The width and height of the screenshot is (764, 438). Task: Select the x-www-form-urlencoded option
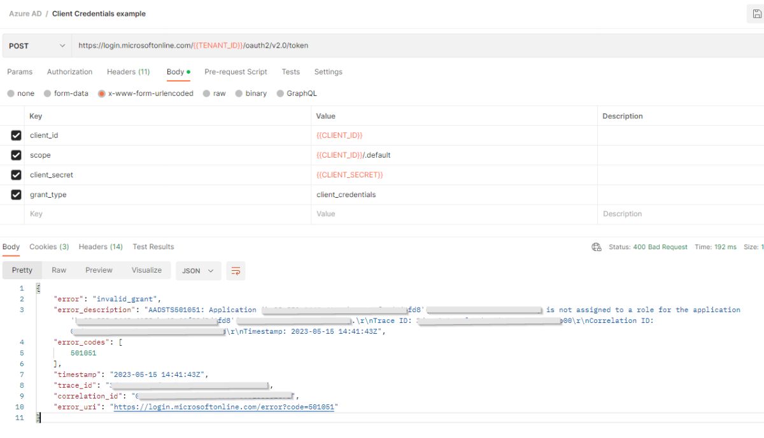146,93
